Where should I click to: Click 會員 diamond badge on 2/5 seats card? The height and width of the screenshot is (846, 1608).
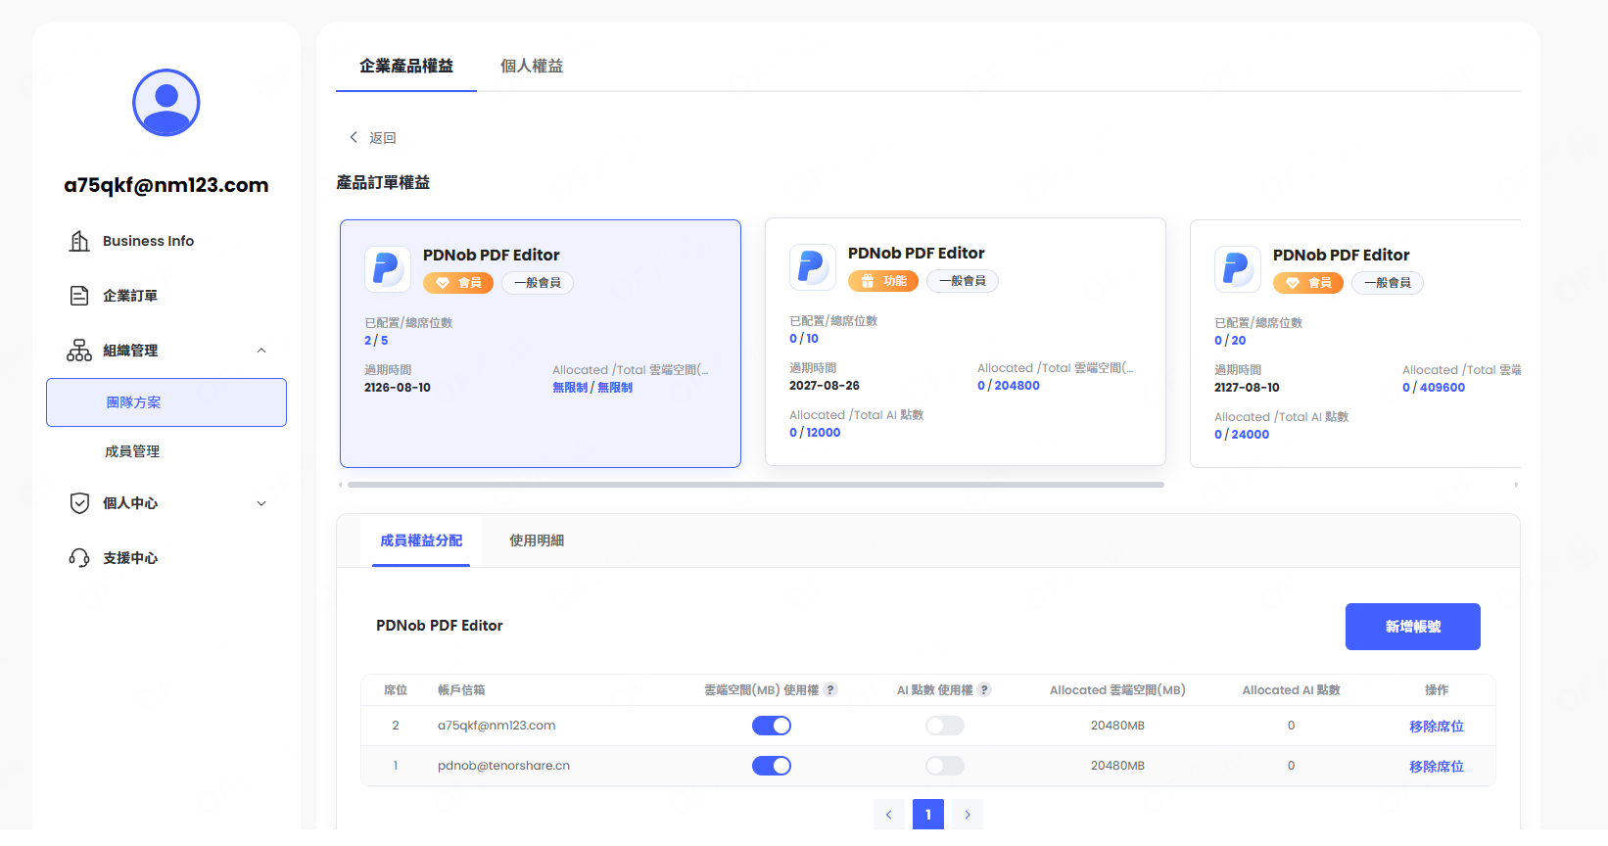[458, 283]
